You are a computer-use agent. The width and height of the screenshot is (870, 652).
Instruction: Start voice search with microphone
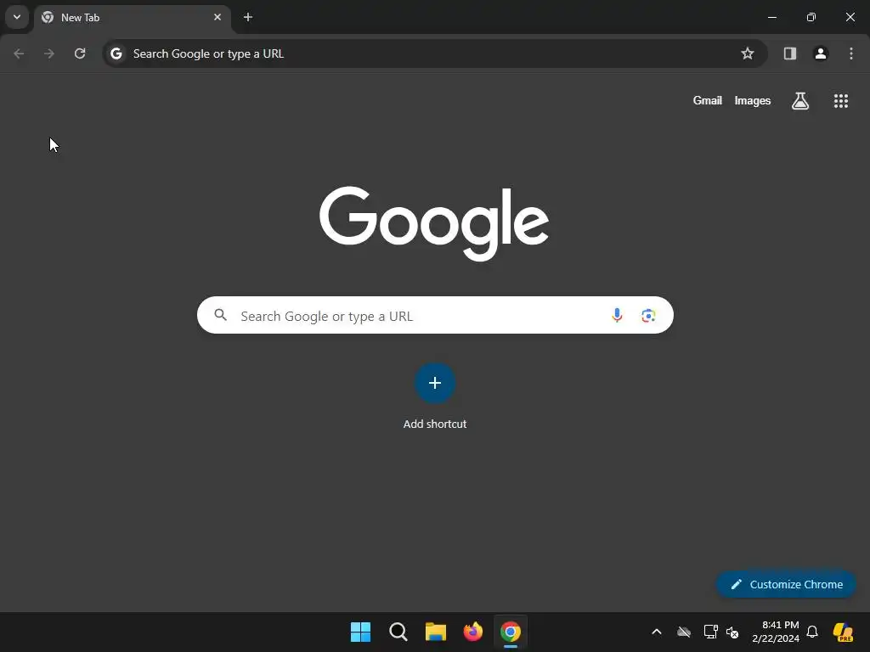(617, 316)
